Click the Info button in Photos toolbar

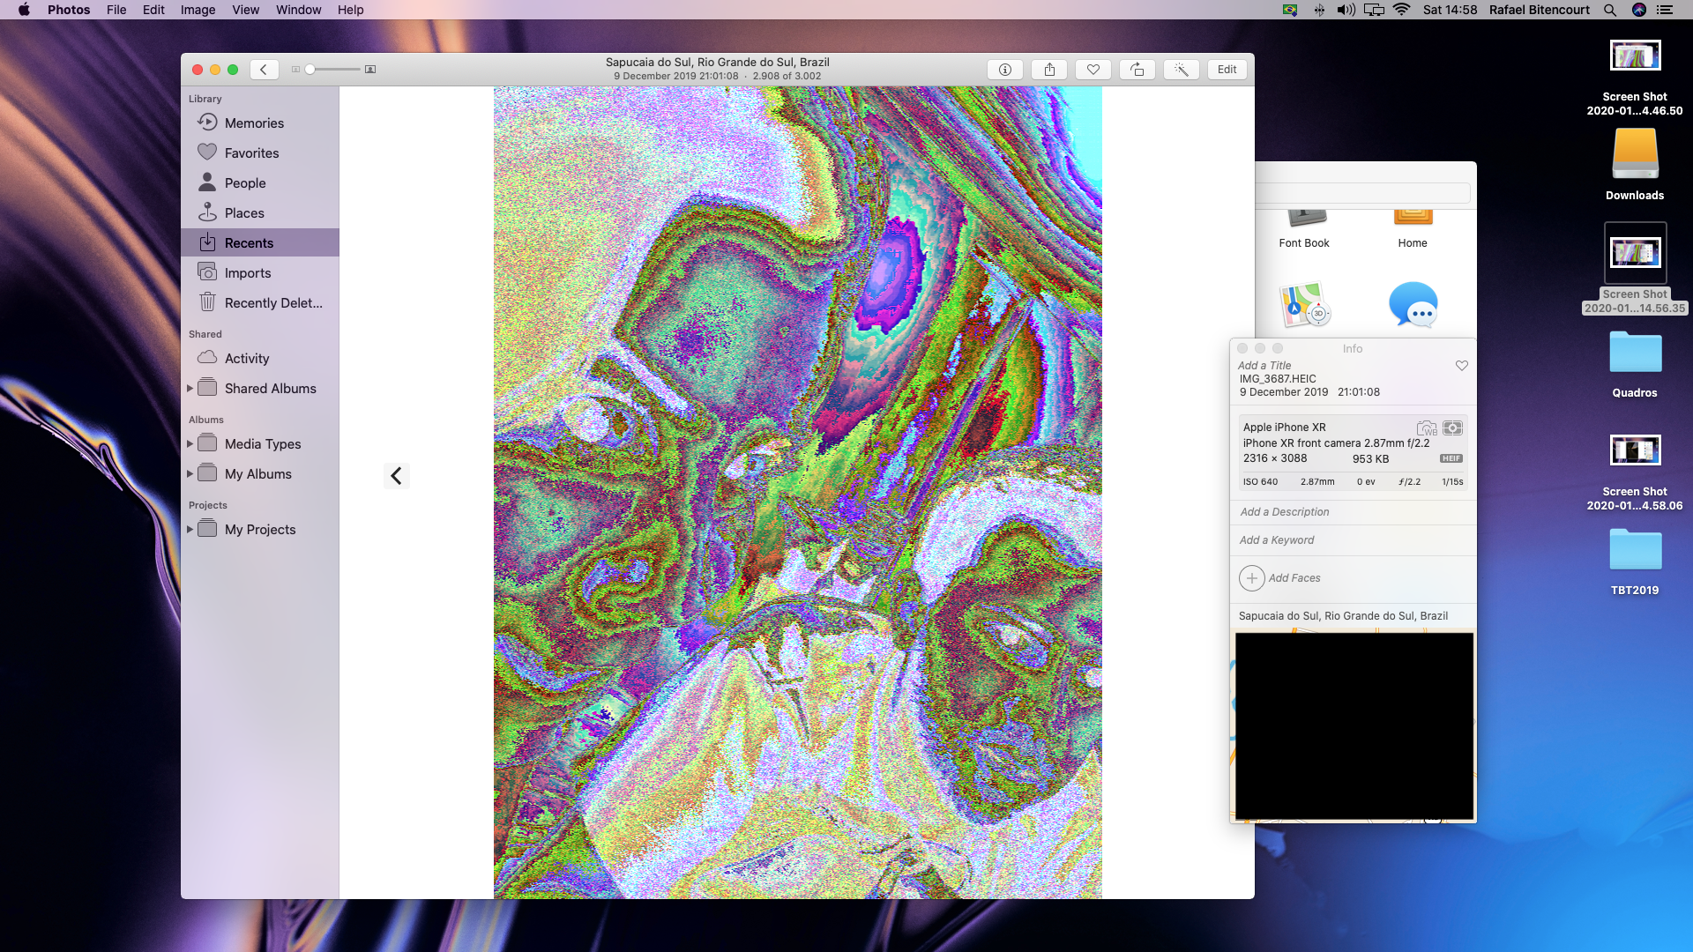tap(1004, 70)
